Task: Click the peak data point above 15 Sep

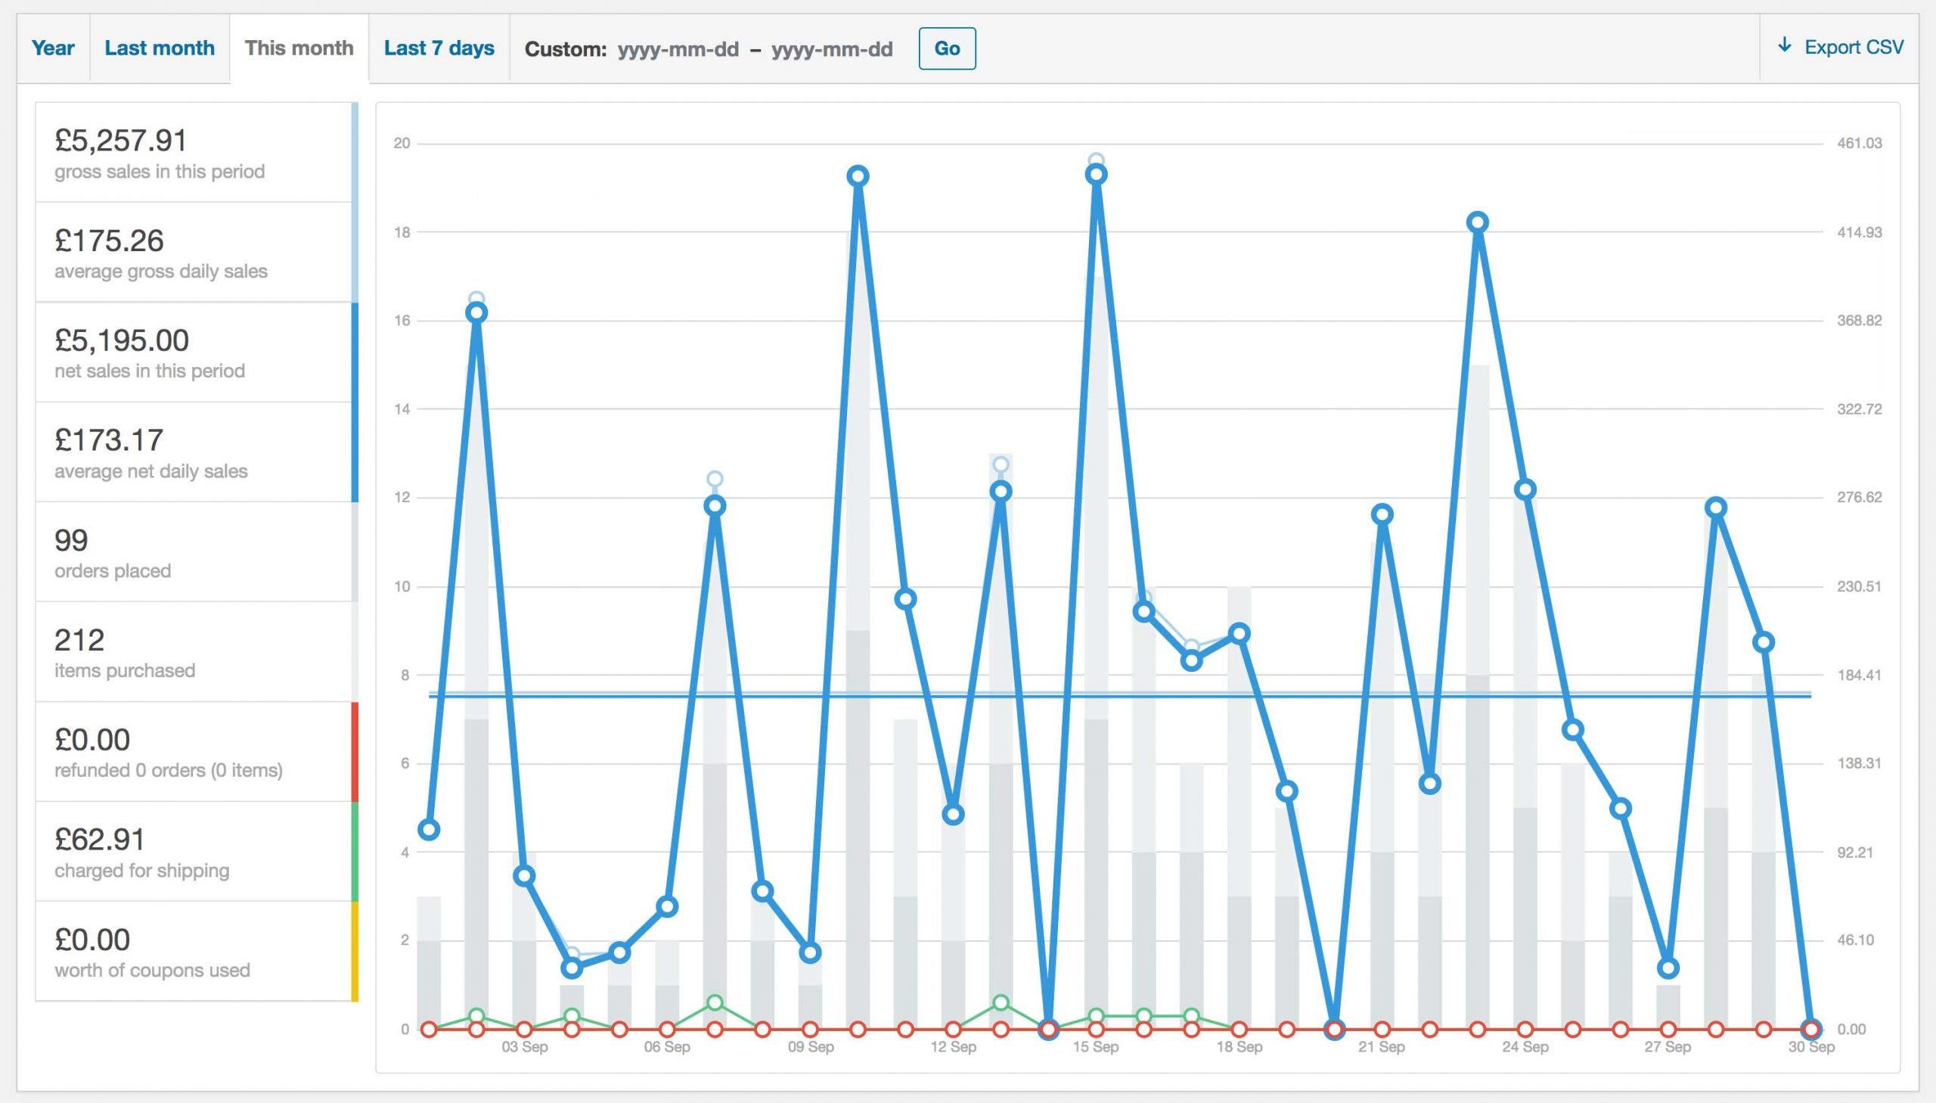Action: (x=1097, y=174)
